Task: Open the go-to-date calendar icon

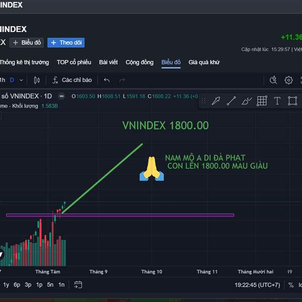Action: [x=78, y=285]
